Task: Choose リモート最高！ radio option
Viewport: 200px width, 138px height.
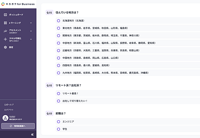Action: click(59, 94)
